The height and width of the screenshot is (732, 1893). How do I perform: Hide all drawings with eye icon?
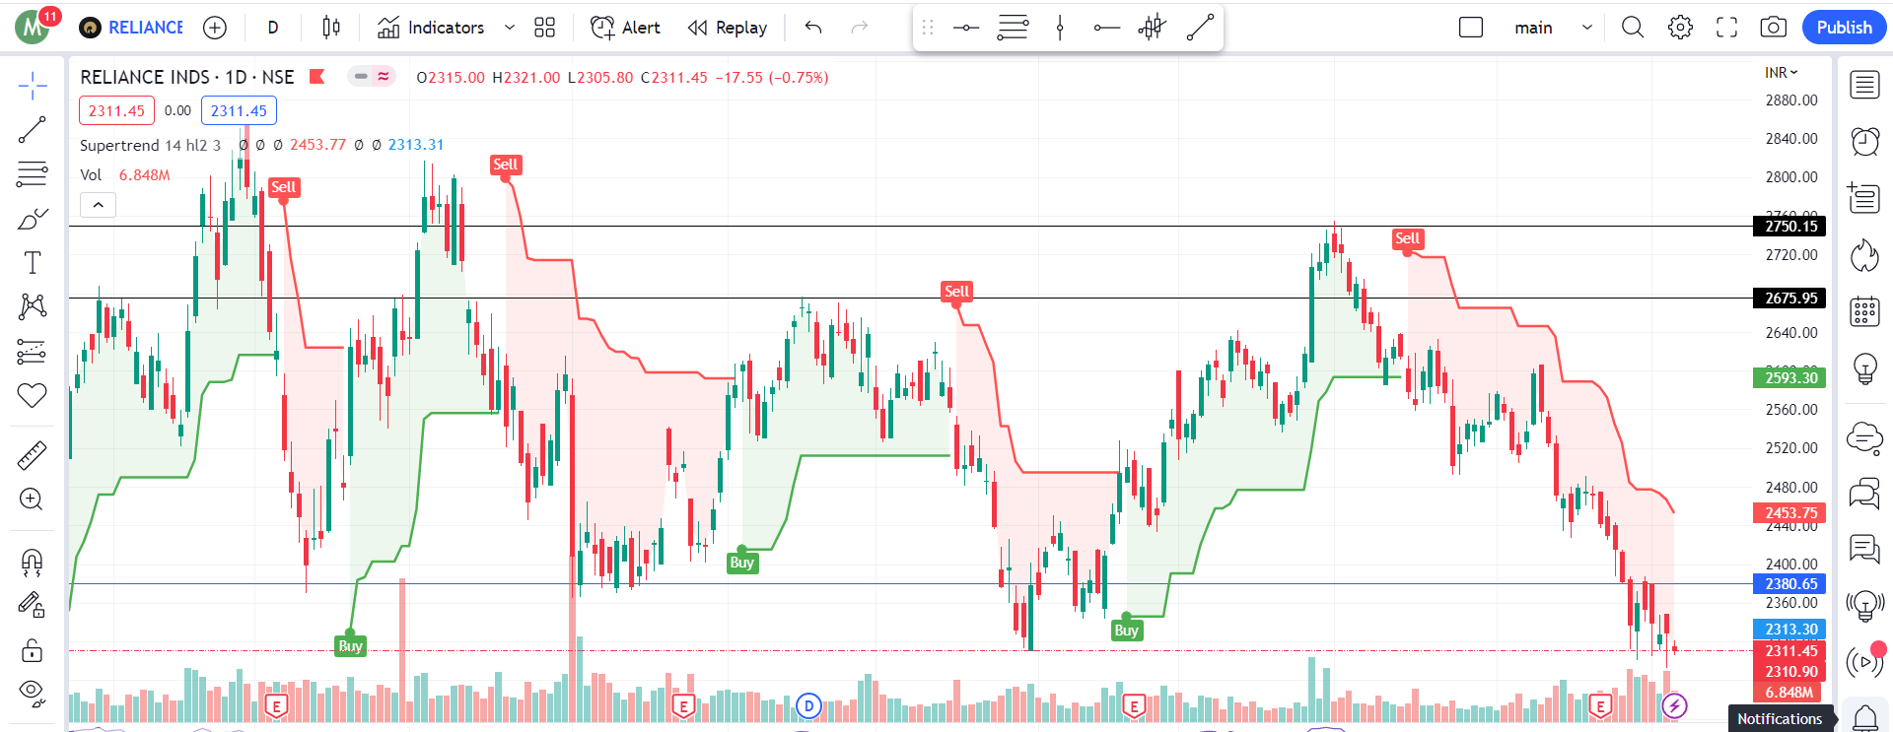click(32, 694)
